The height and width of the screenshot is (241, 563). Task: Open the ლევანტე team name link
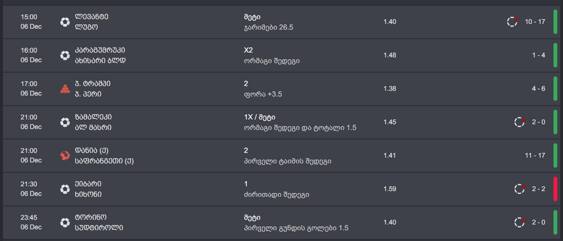click(x=91, y=16)
